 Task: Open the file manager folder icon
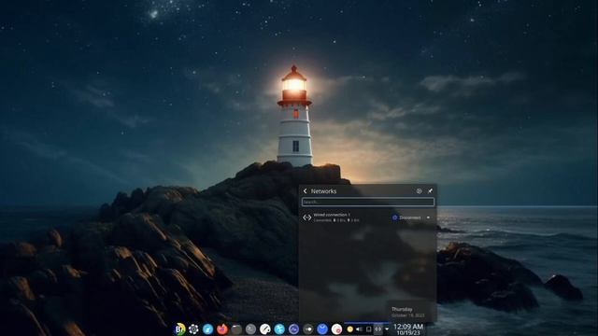236,329
